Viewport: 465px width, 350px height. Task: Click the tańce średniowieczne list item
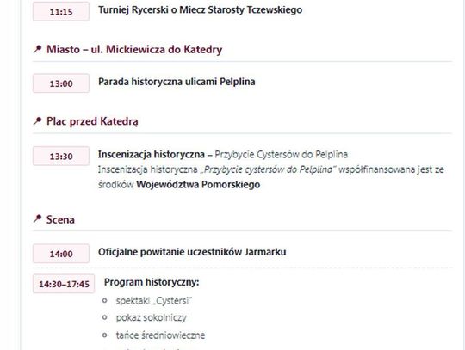[x=160, y=335]
